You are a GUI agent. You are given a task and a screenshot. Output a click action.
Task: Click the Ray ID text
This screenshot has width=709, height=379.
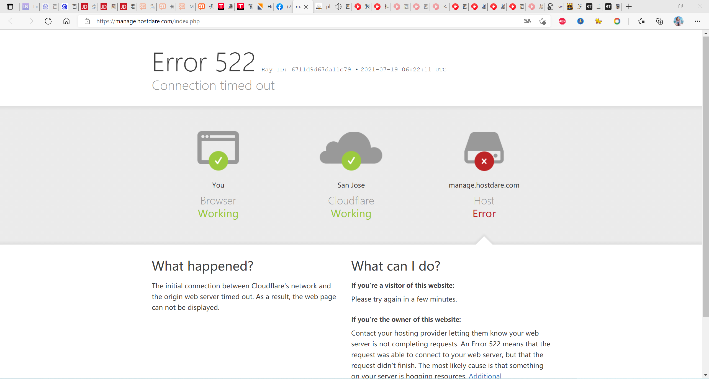click(x=306, y=69)
